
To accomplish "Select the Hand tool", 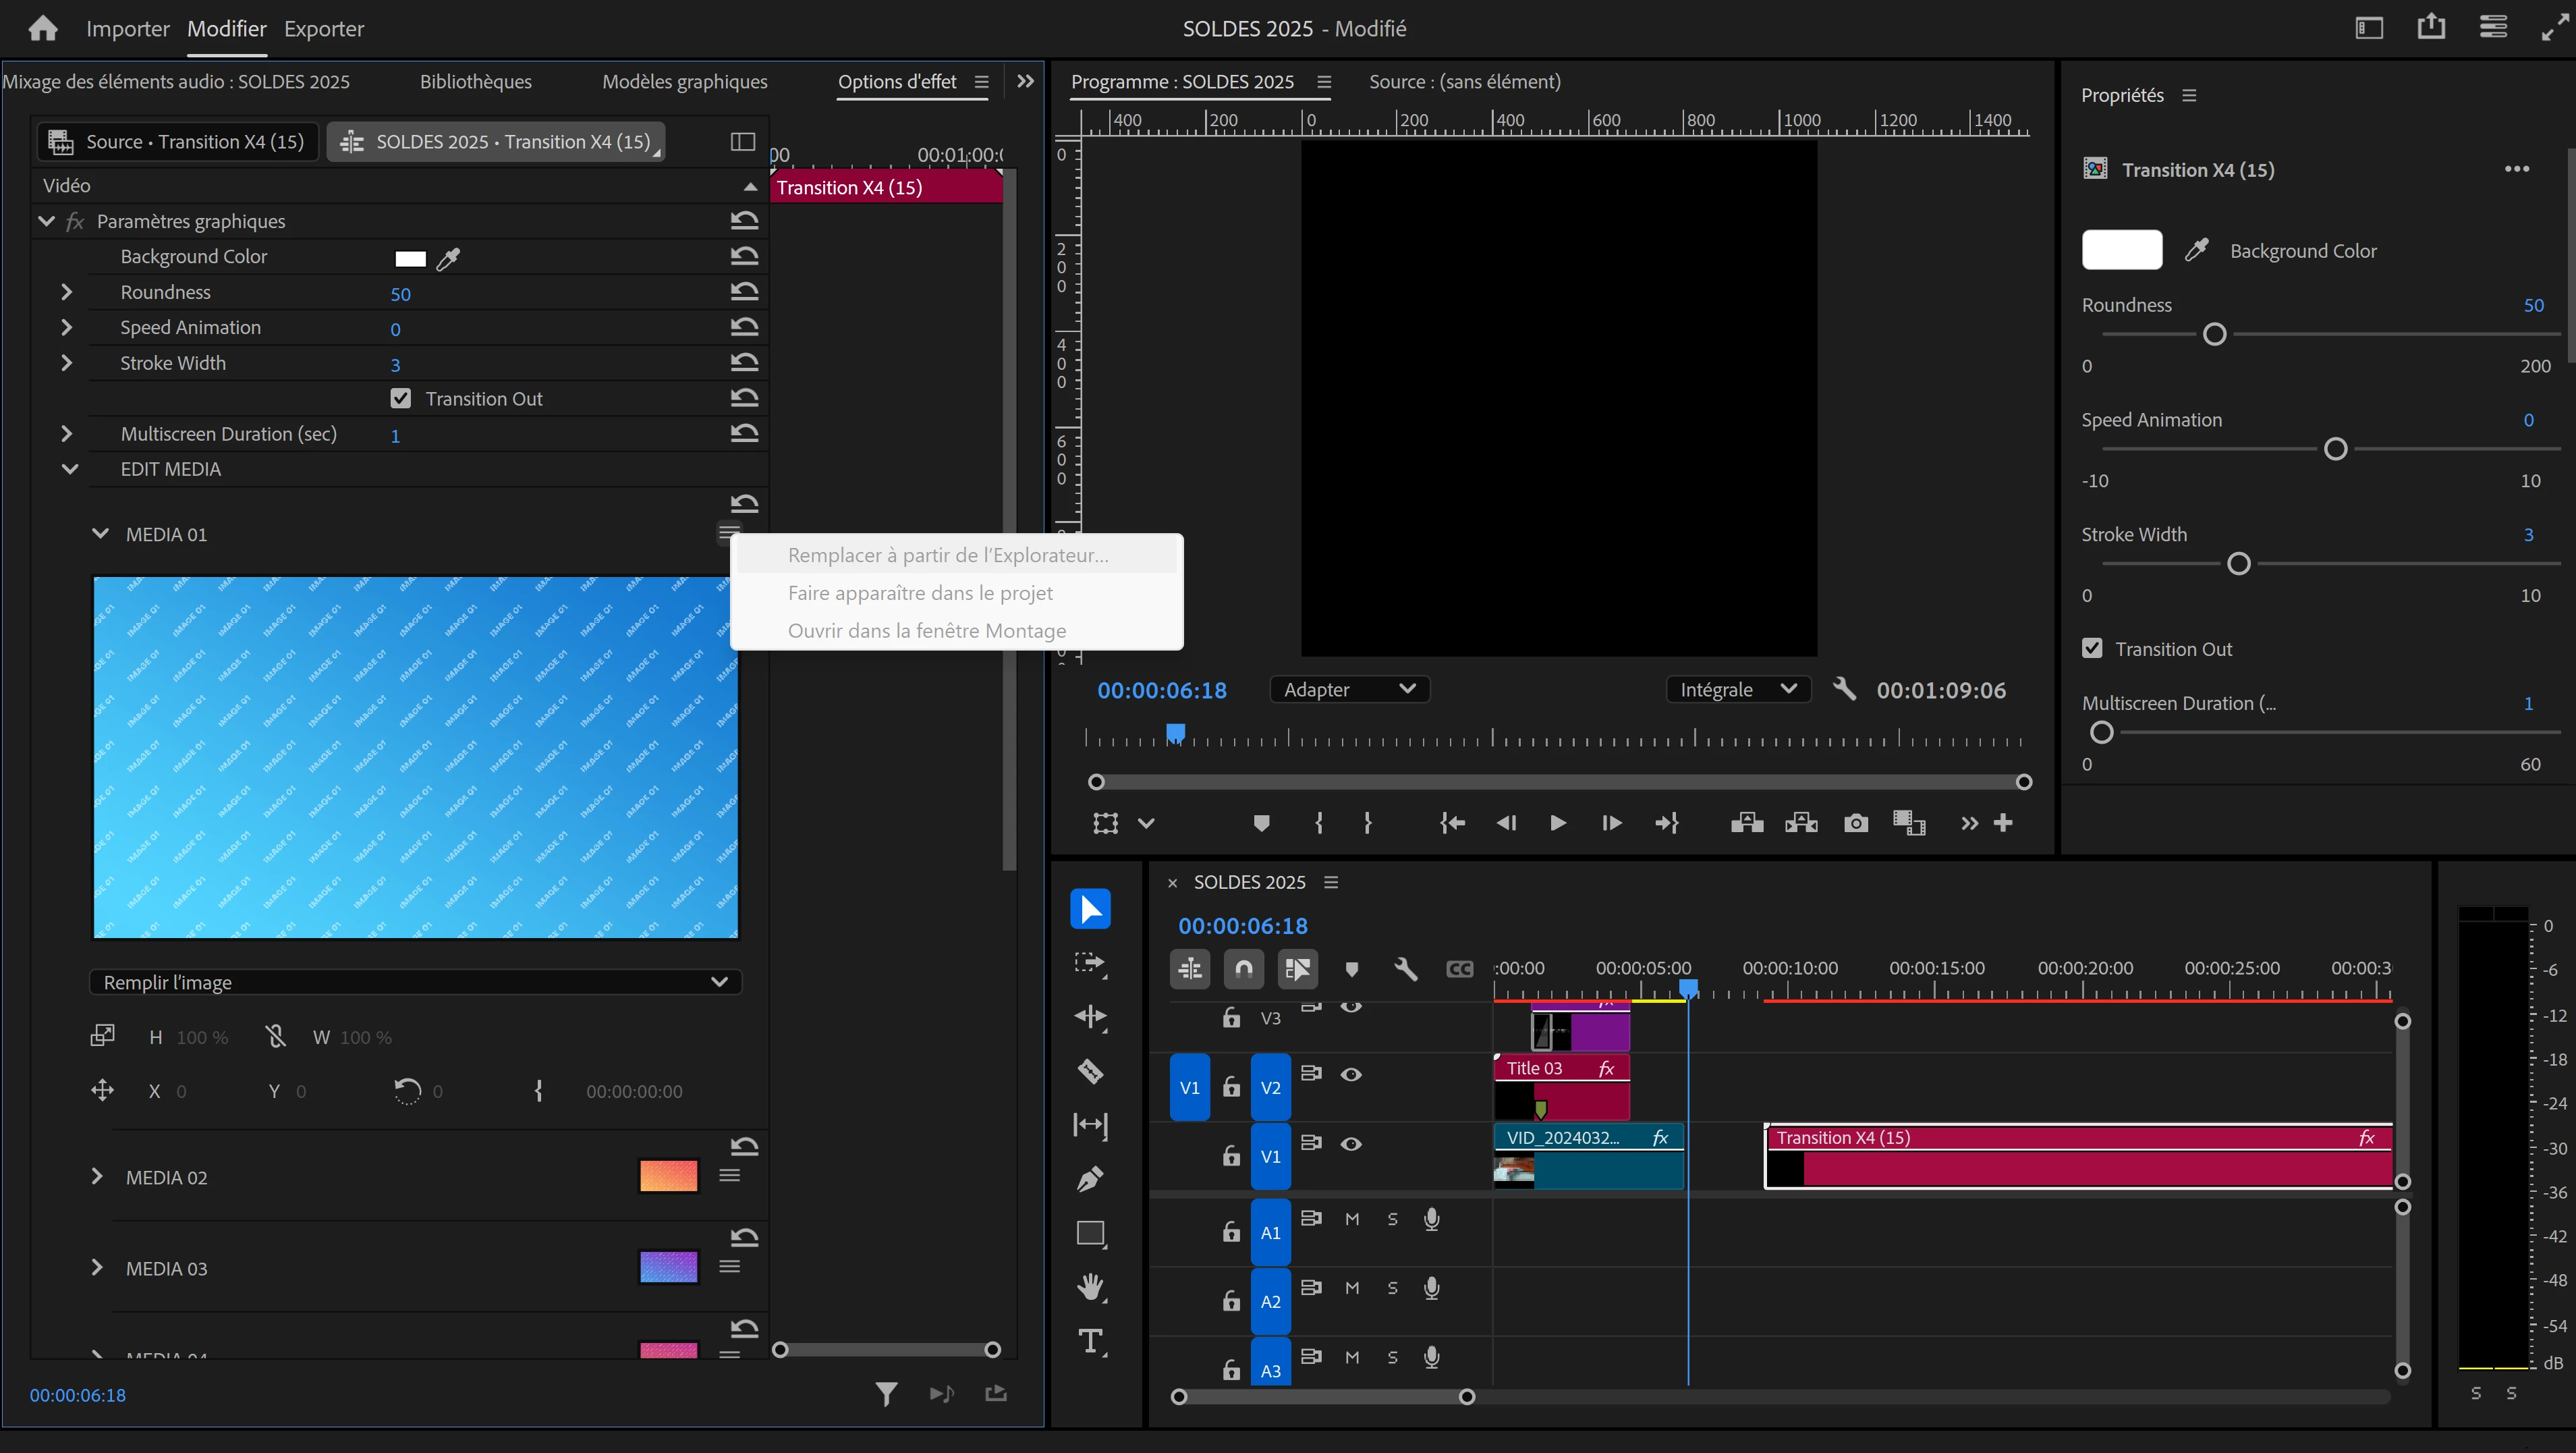I will pyautogui.click(x=1090, y=1287).
